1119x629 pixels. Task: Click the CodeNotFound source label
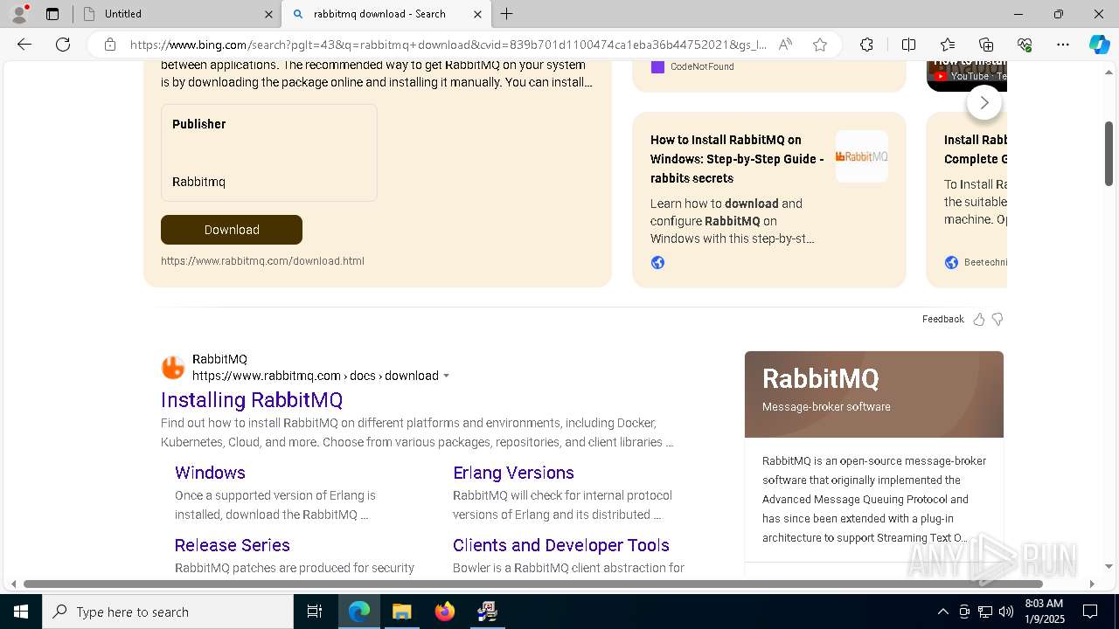tap(702, 66)
